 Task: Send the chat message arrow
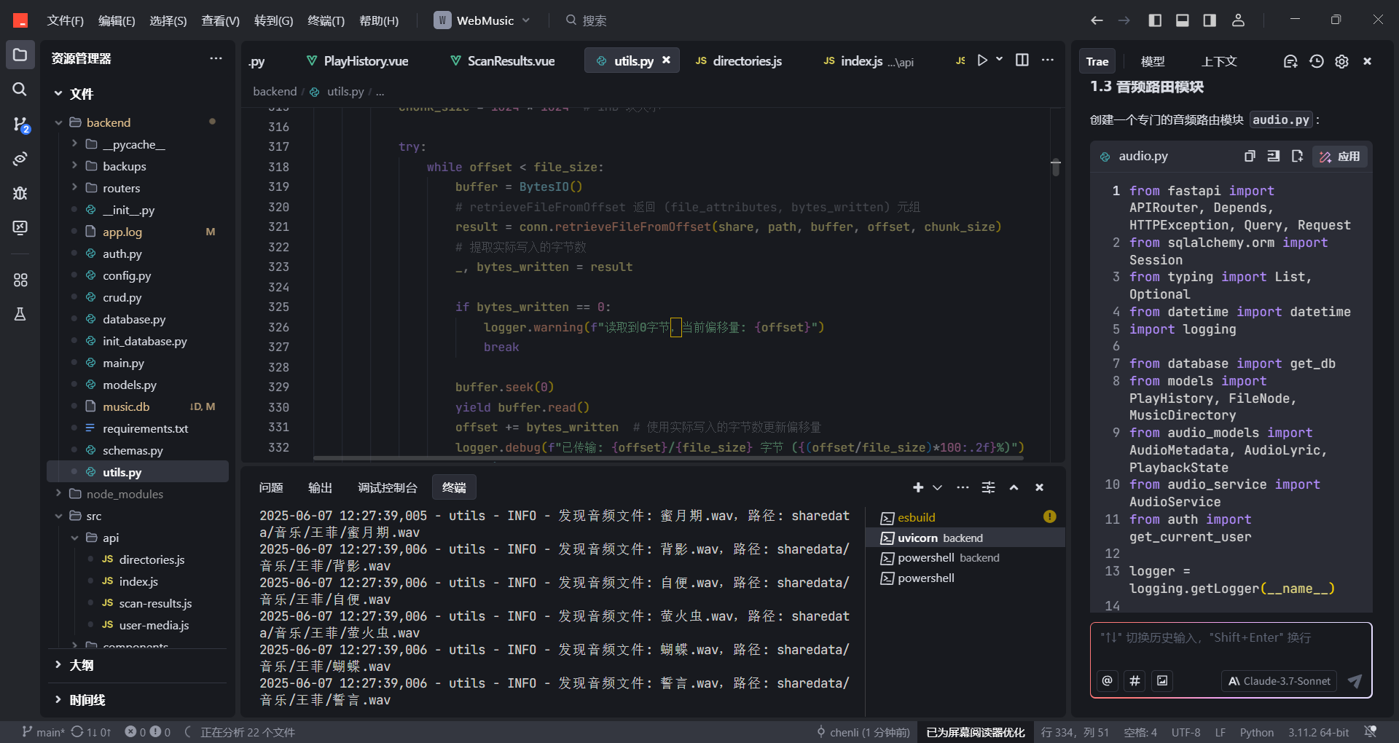pyautogui.click(x=1355, y=681)
